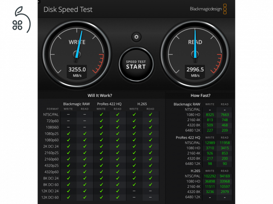Click H.265 4320 8K read value 2979
This screenshot has height=204, width=273.
[225, 192]
